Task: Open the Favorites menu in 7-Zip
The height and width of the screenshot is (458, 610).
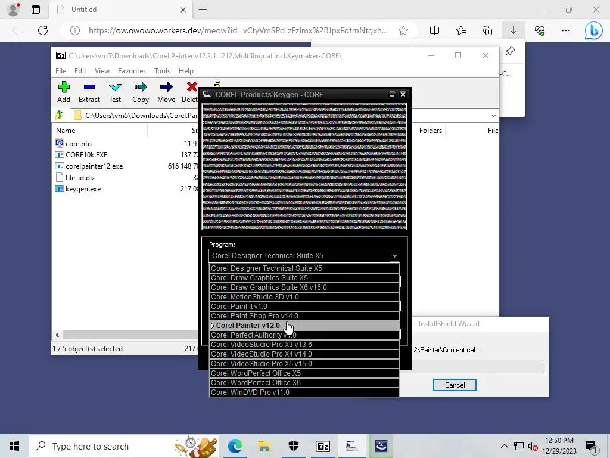Action: click(132, 71)
